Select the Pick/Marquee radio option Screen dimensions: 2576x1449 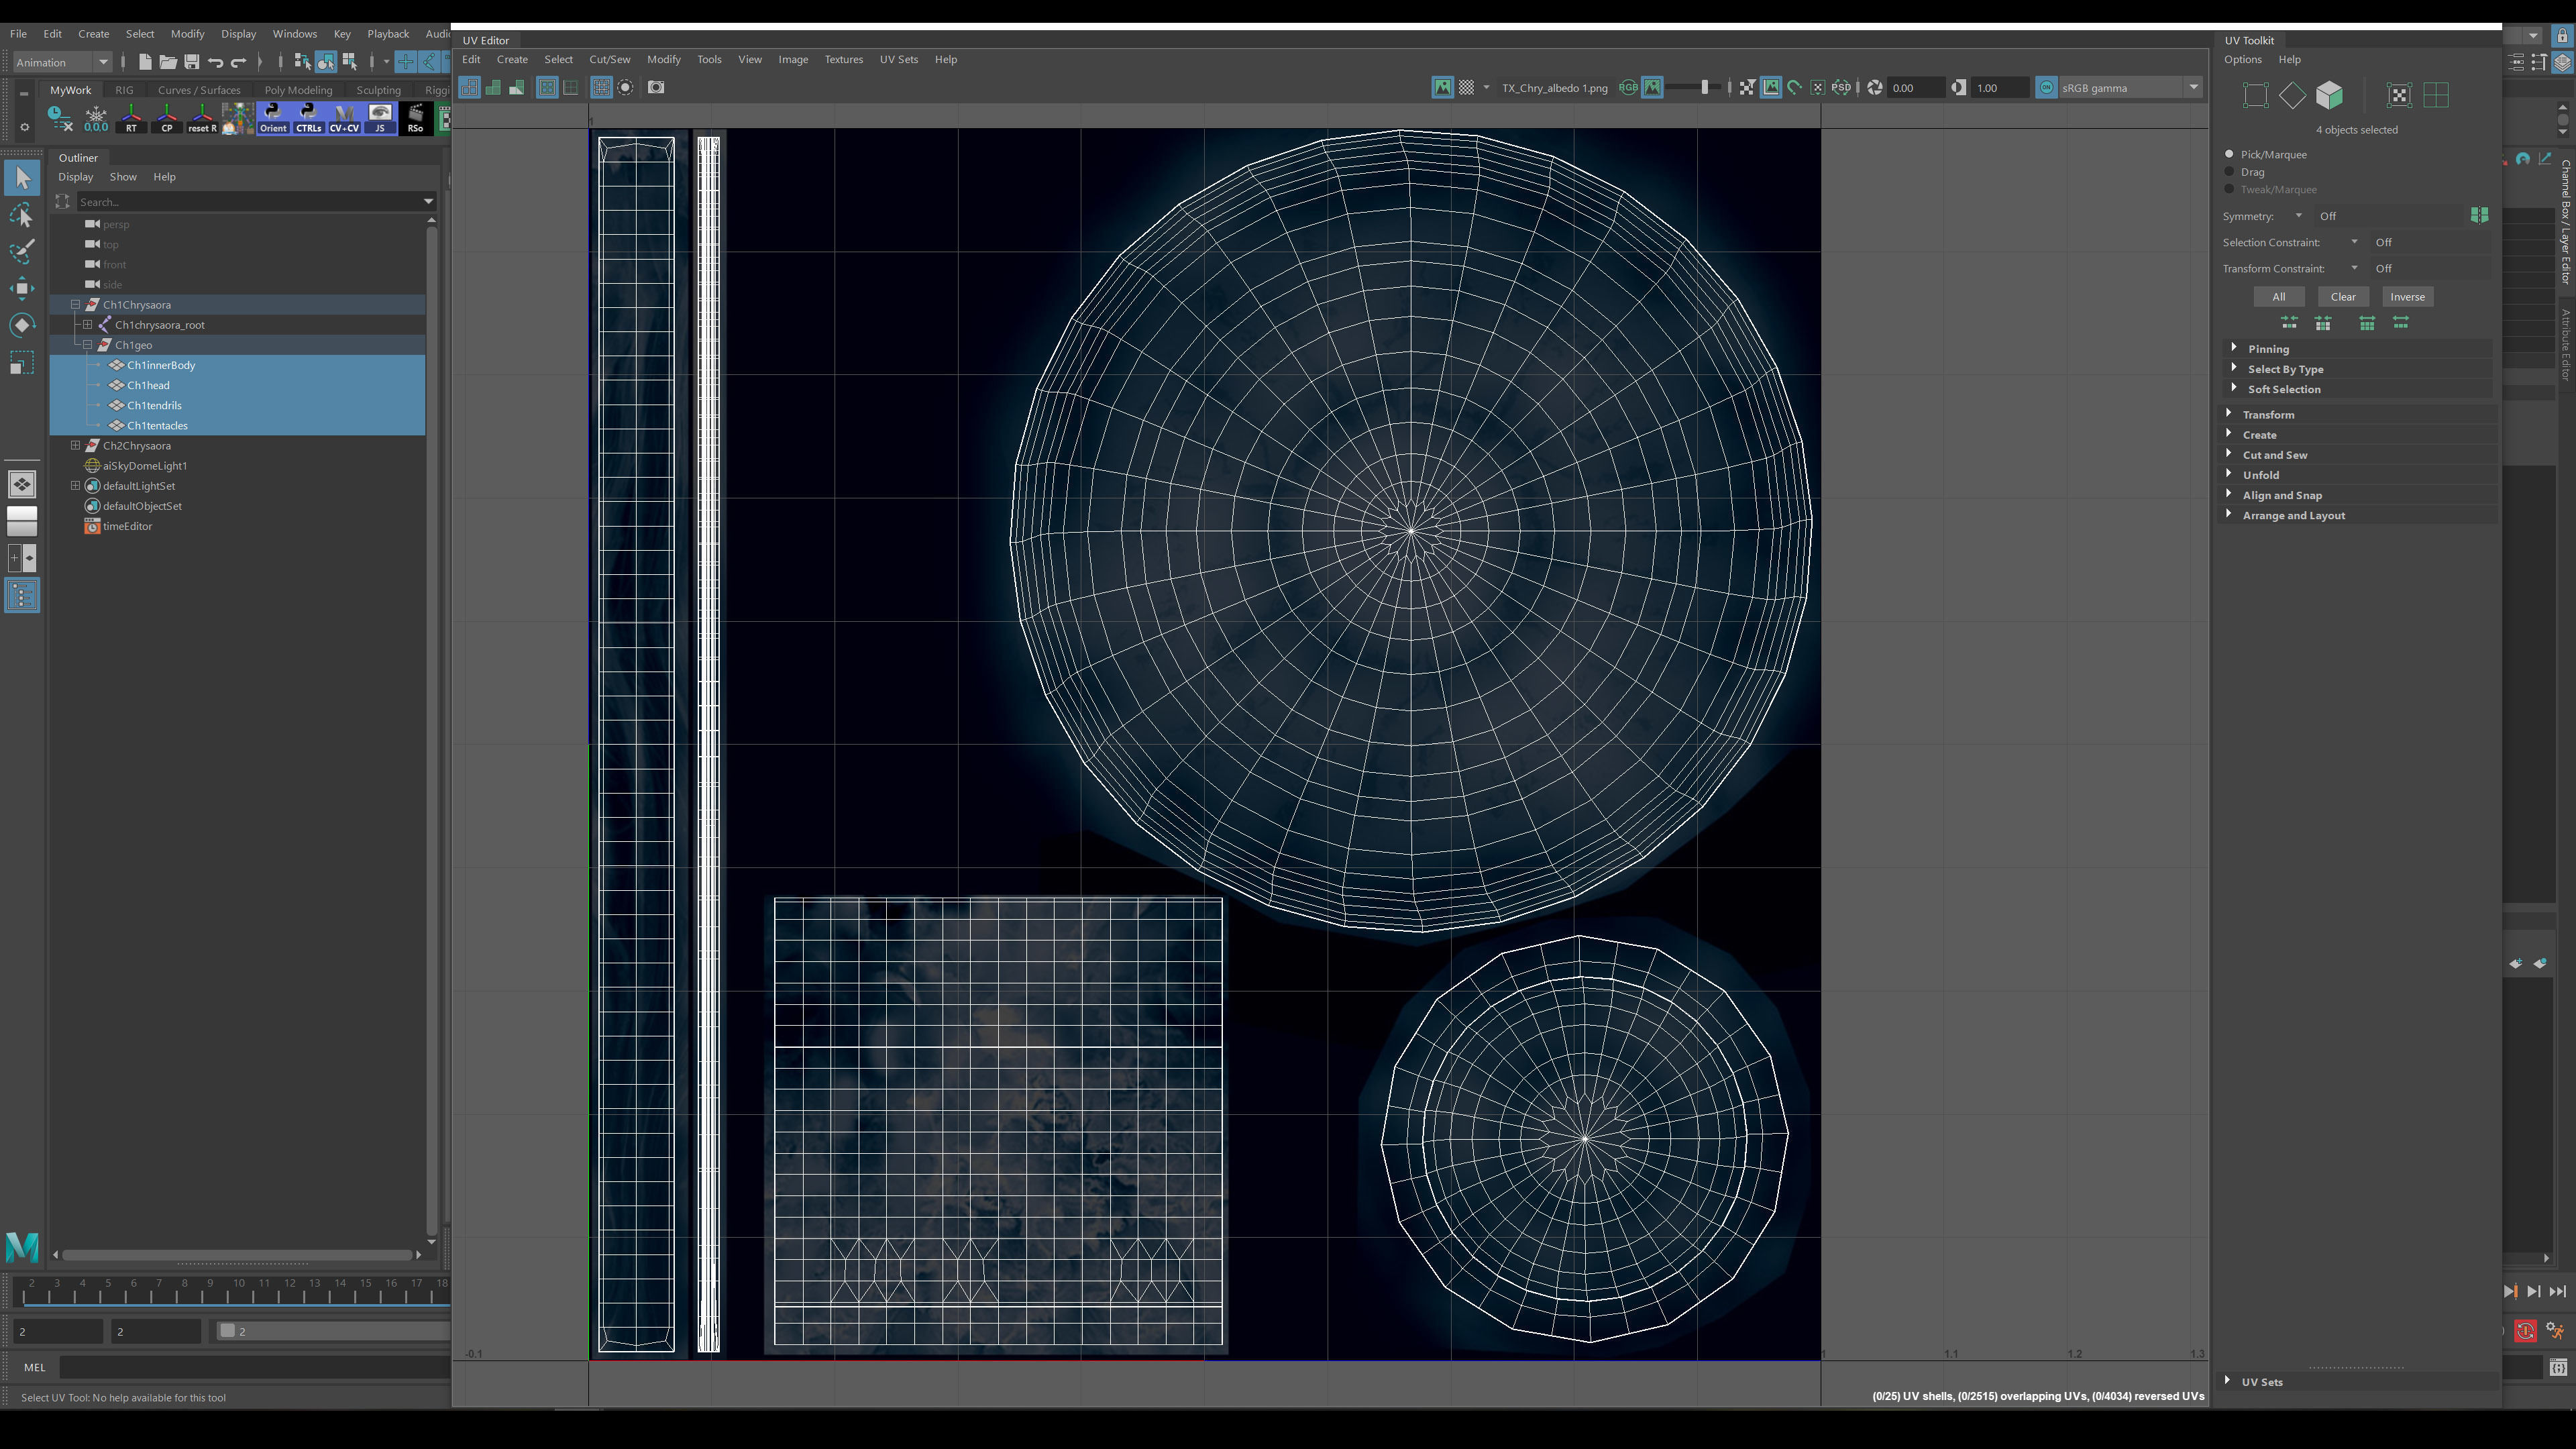click(2229, 154)
